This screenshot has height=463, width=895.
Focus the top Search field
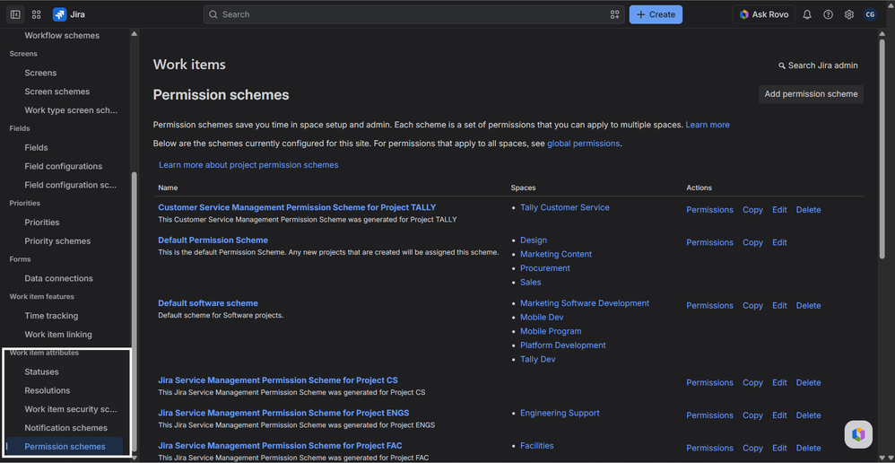413,14
